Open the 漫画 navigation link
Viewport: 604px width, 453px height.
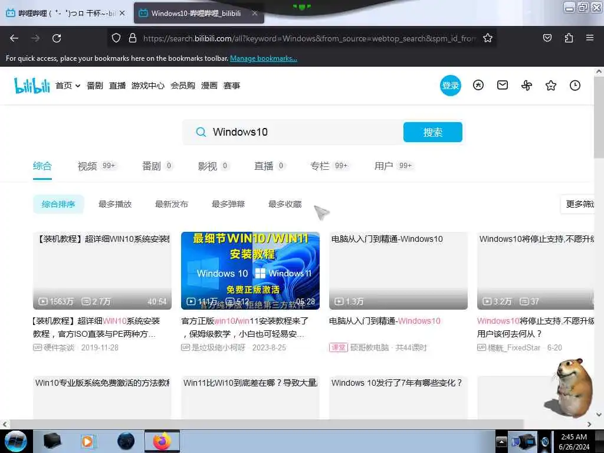click(x=209, y=86)
